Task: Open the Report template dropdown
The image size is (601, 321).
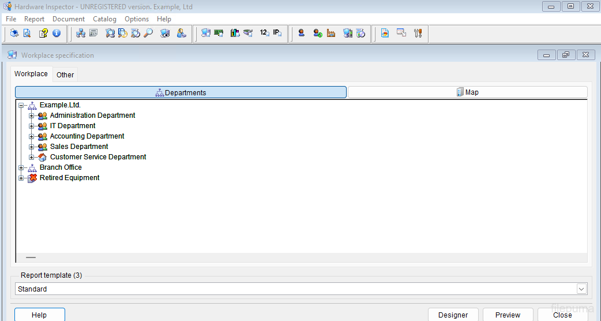Action: point(581,289)
